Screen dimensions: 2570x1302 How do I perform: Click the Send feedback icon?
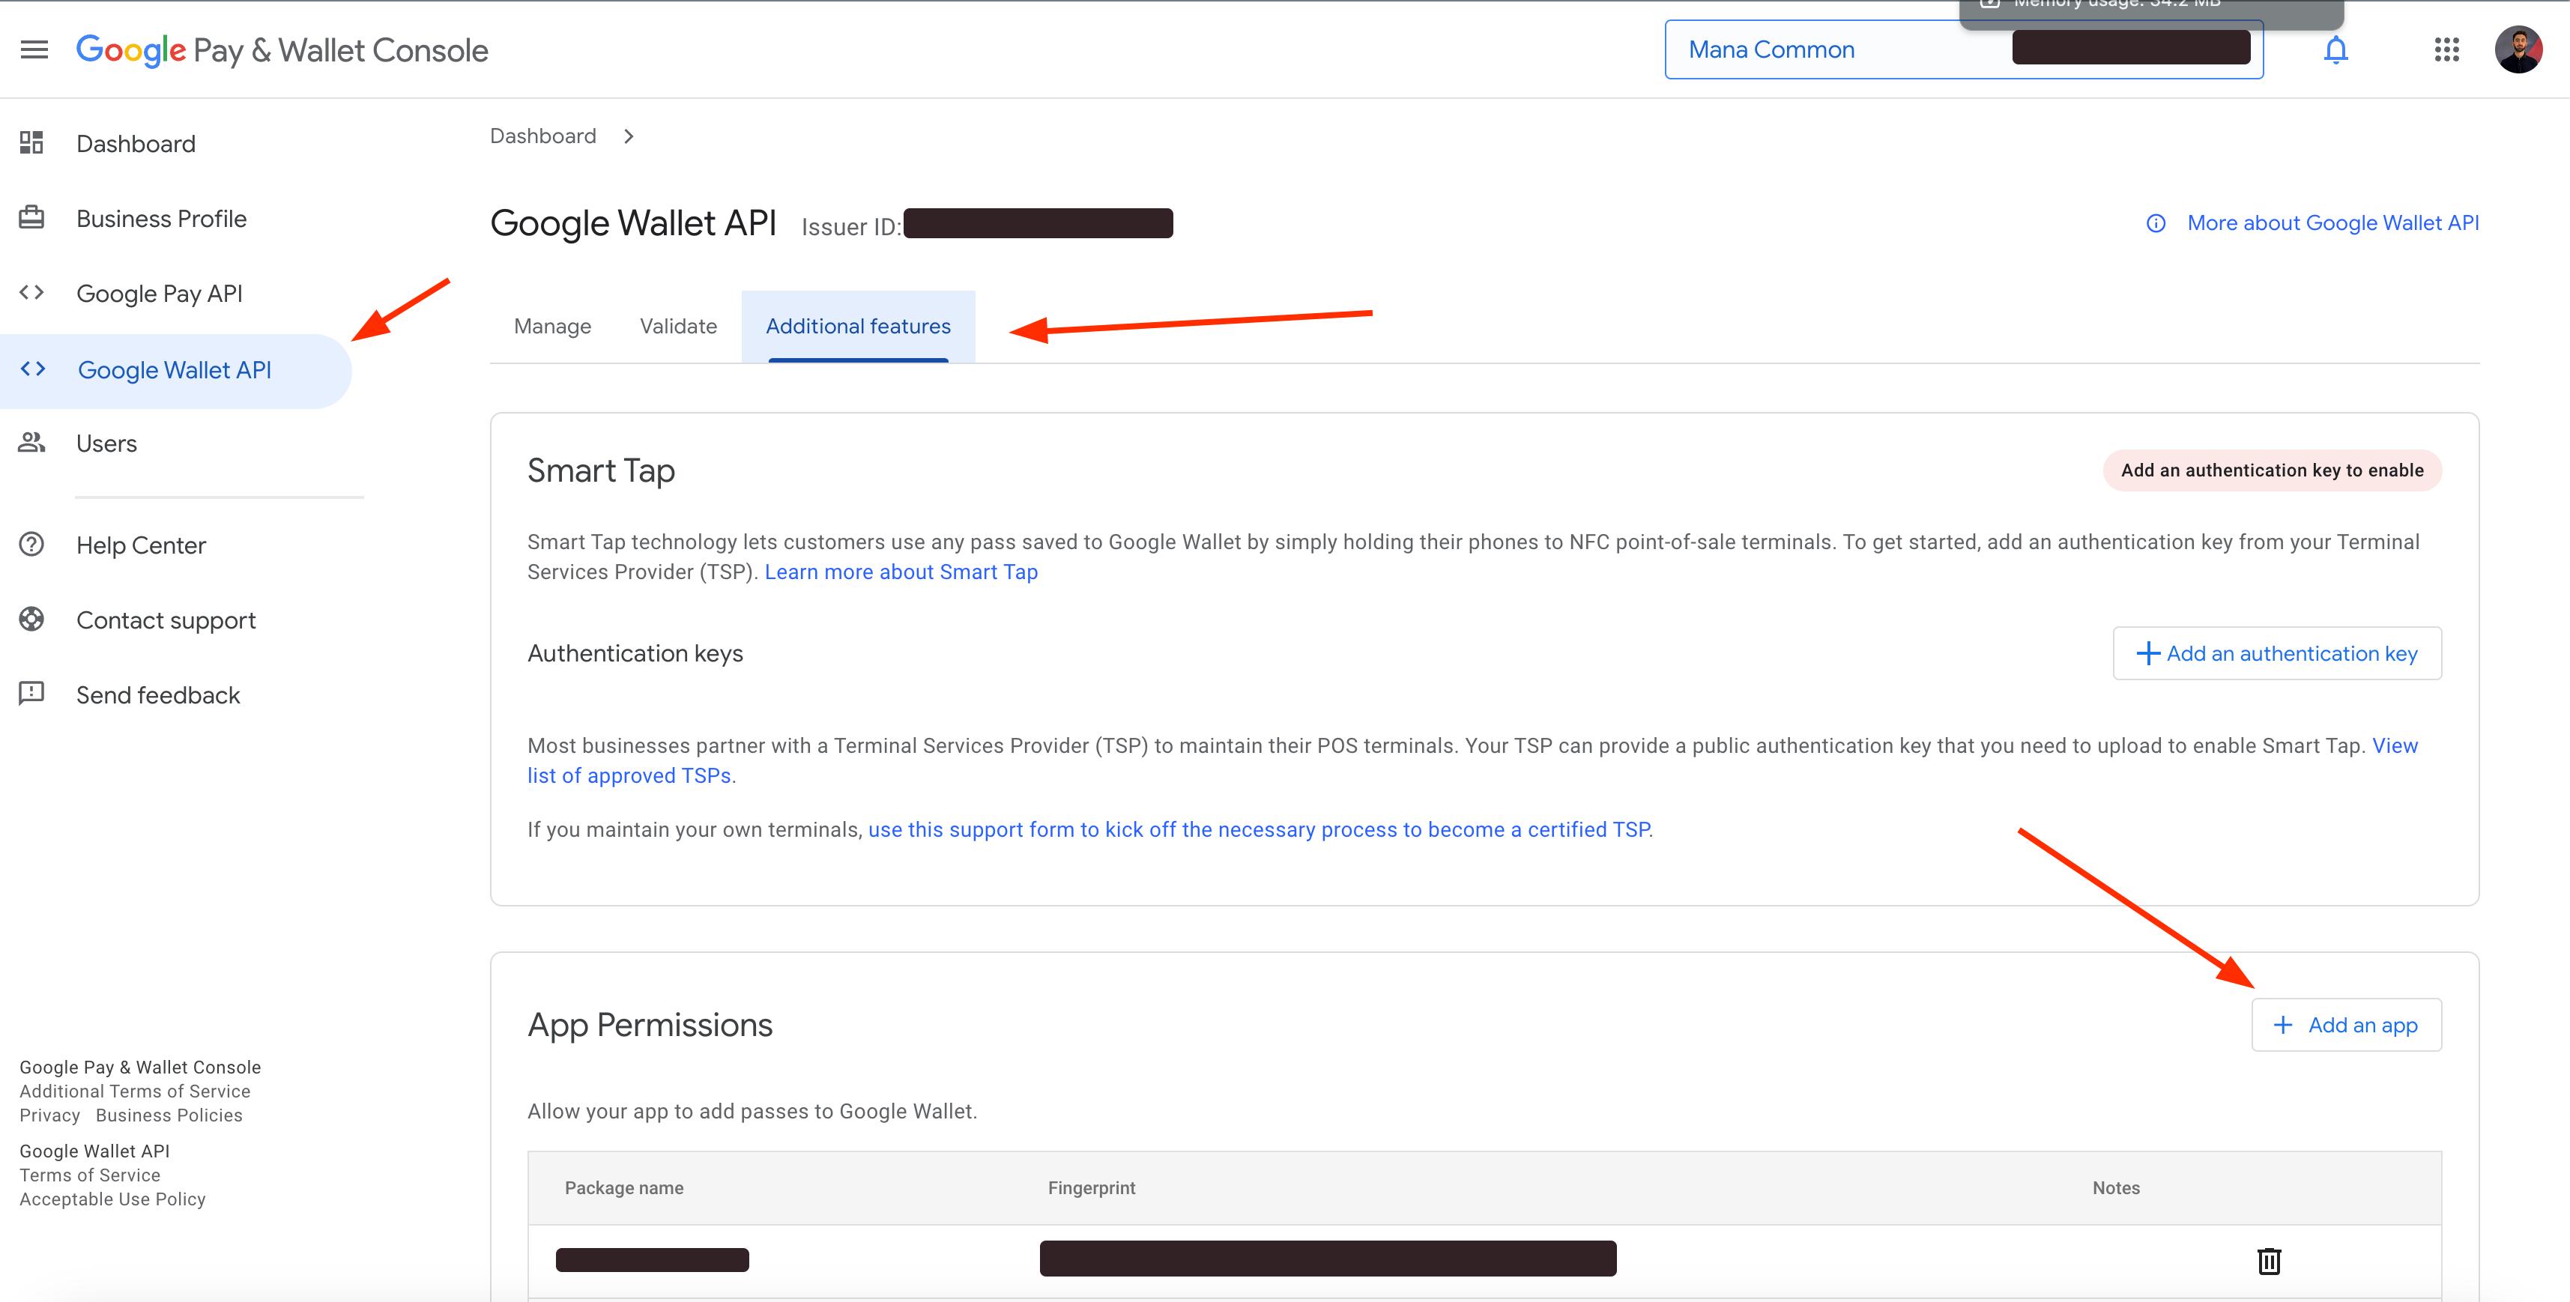click(x=32, y=694)
